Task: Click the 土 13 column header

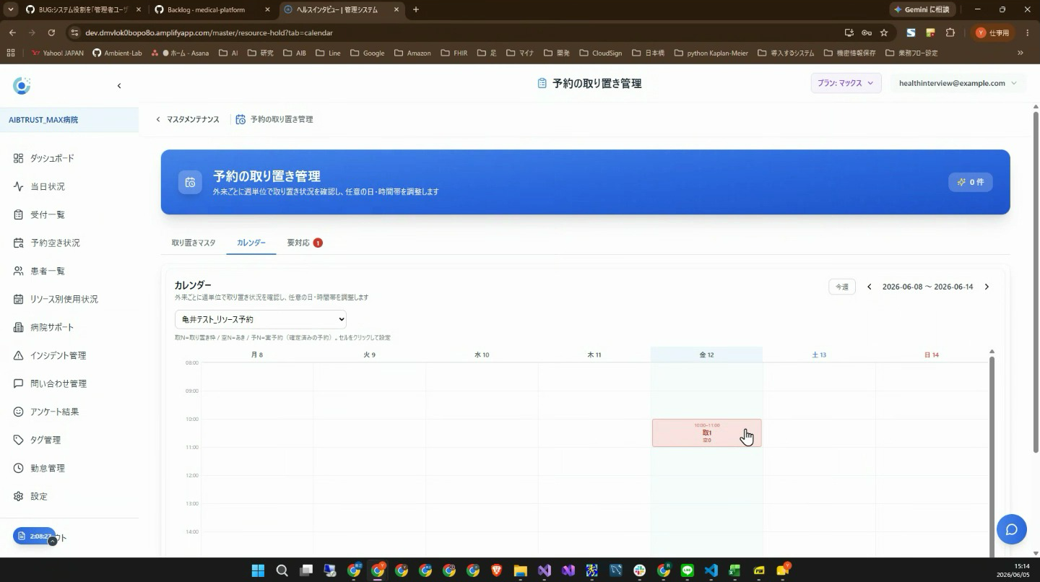Action: coord(819,355)
